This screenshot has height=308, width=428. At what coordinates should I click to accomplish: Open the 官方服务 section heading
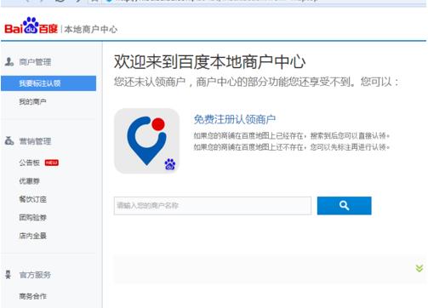(x=35, y=275)
